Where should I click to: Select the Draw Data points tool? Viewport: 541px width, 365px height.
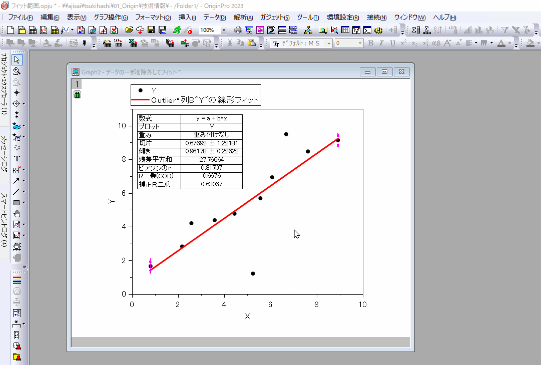[17, 148]
